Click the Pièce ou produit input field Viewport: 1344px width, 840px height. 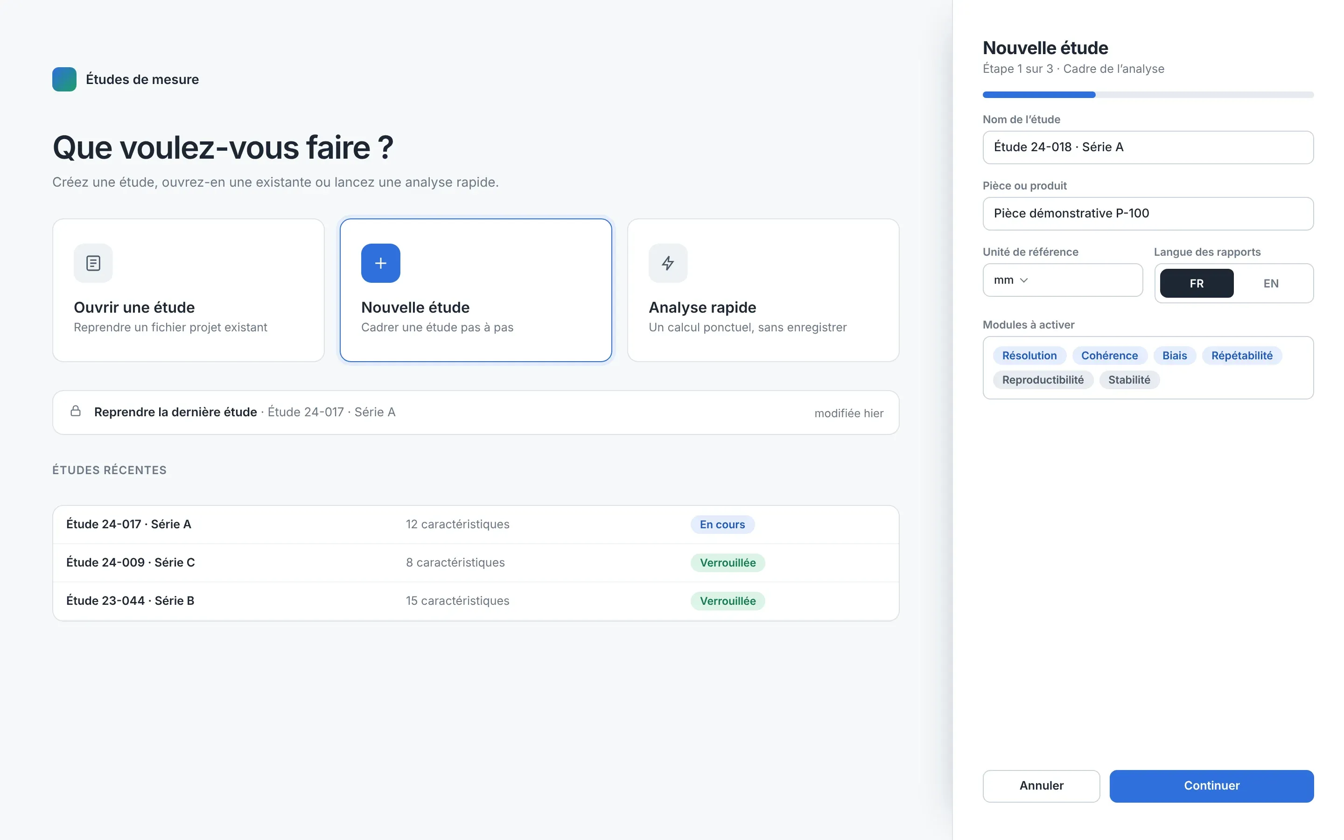(1148, 213)
